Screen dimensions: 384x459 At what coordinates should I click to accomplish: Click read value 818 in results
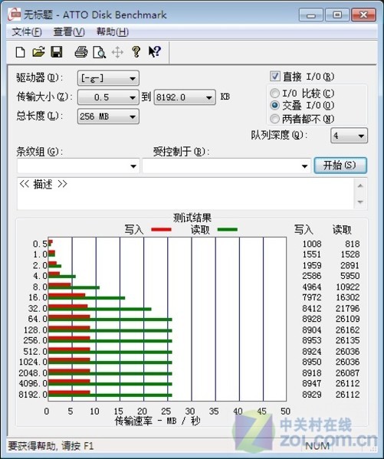tap(352, 244)
